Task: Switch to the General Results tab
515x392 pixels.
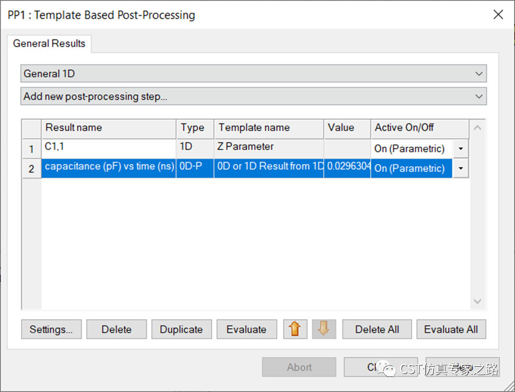Action: 49,43
